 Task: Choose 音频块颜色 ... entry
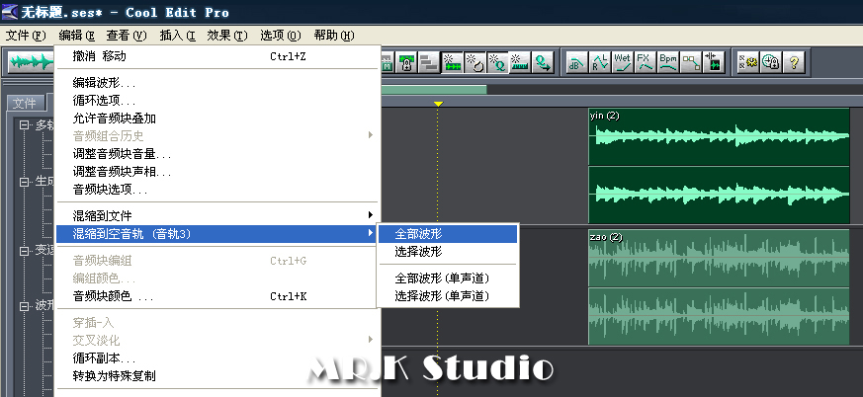[217, 296]
